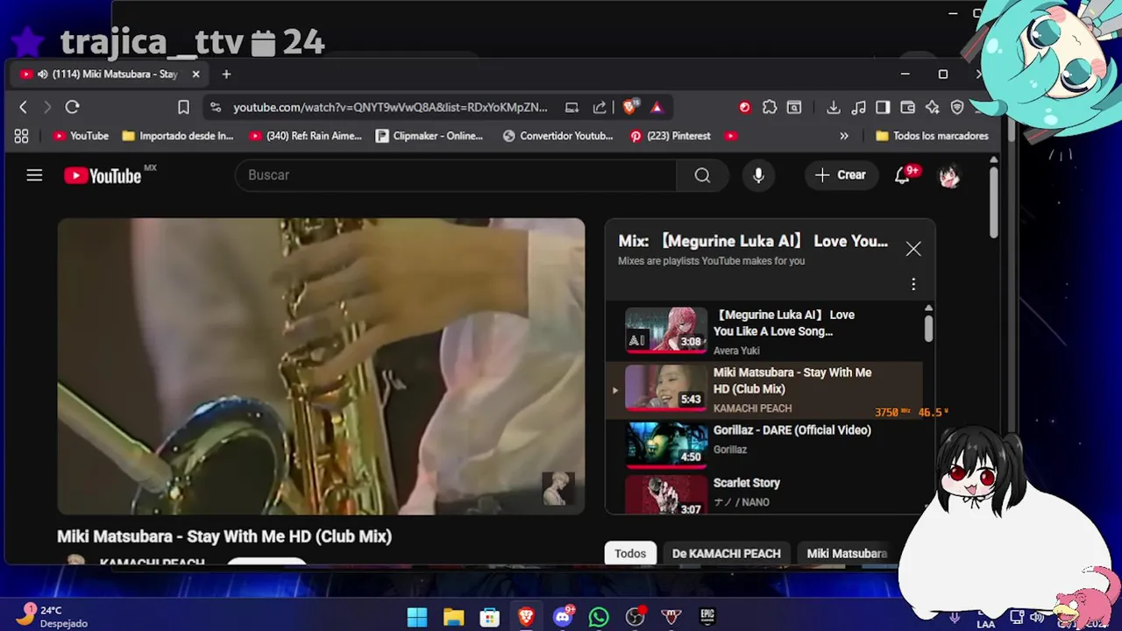Play Gorillaz - DARE (Official Video)
1122x631 pixels.
[x=764, y=445]
